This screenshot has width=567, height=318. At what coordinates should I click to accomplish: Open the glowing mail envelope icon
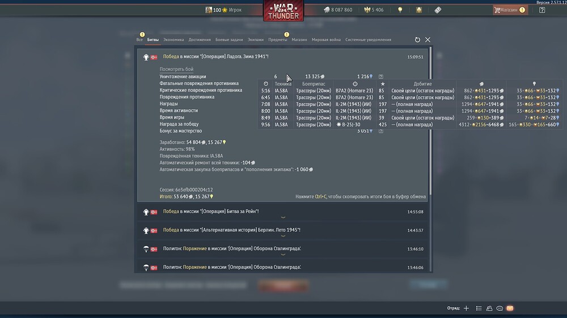[x=510, y=308]
